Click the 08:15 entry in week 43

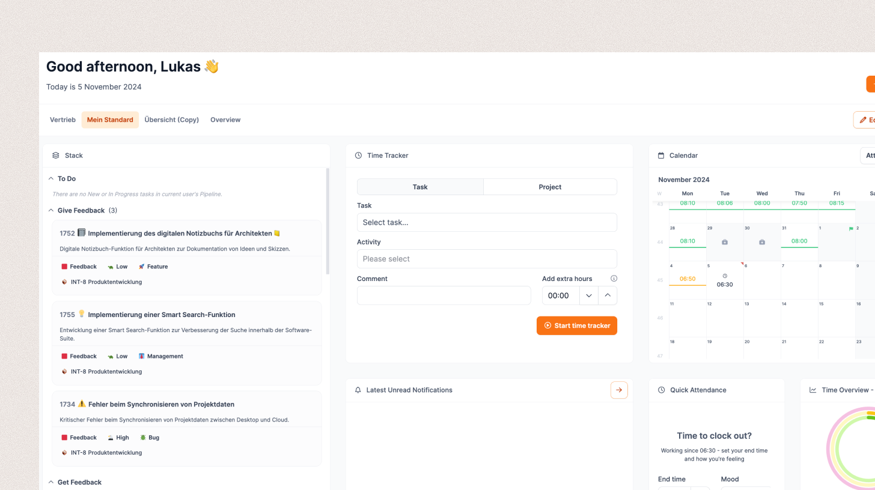[837, 204]
